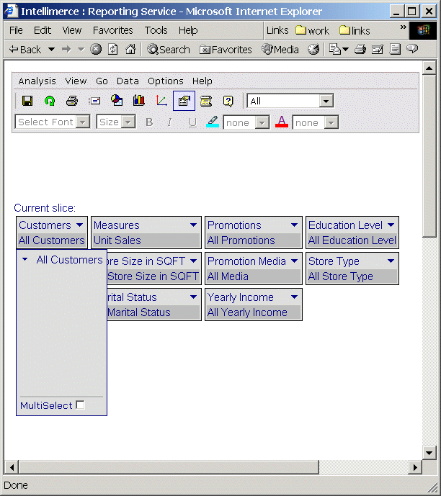Click browser History clock icon
The width and height of the screenshot is (441, 496).
tap(313, 49)
